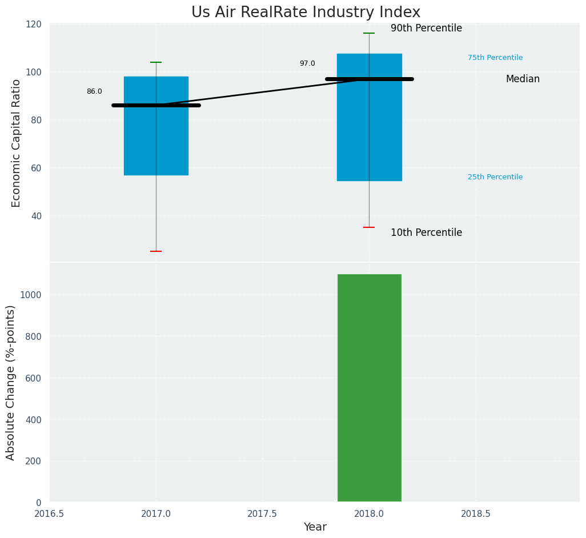
Task: Click the Economic Capital Ratio y-axis label
Action: coord(17,143)
